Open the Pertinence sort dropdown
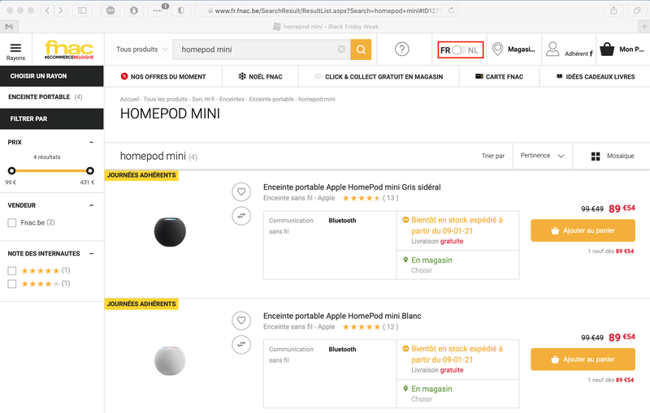This screenshot has height=413, width=650. pos(542,156)
